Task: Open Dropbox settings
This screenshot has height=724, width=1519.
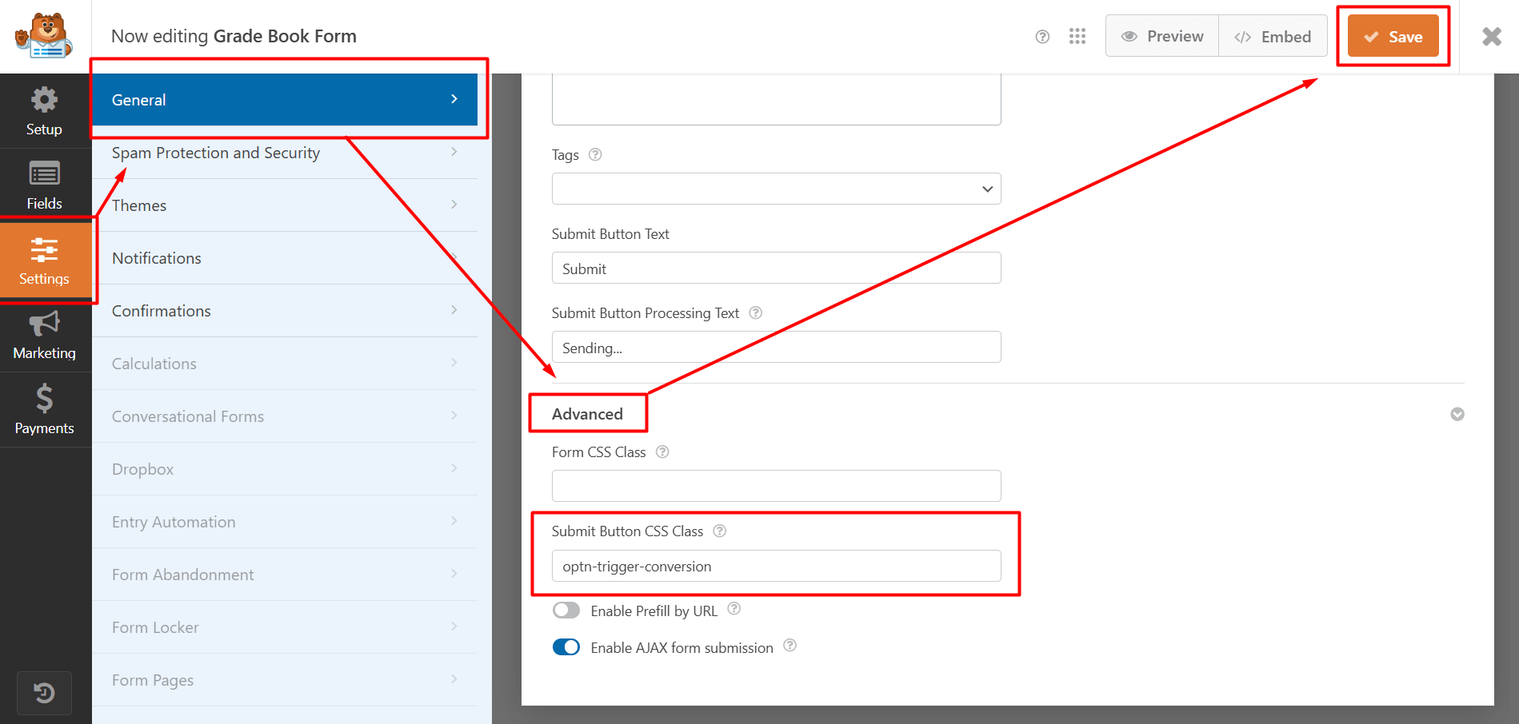Action: tap(285, 469)
